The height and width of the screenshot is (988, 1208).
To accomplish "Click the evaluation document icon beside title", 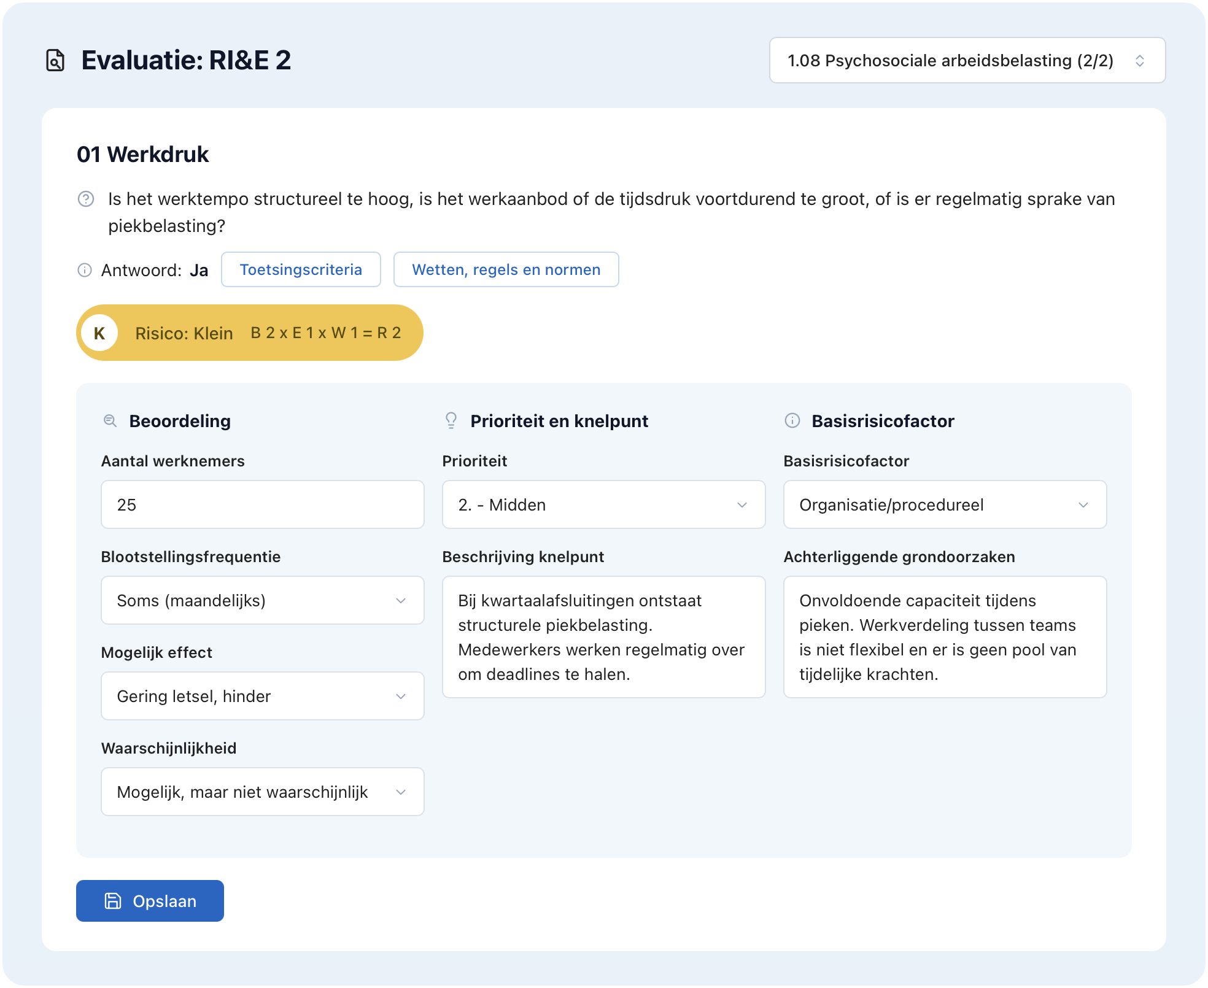I will pos(55,60).
